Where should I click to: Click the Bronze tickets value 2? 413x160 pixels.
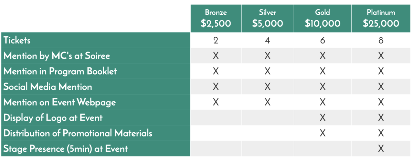coord(216,40)
